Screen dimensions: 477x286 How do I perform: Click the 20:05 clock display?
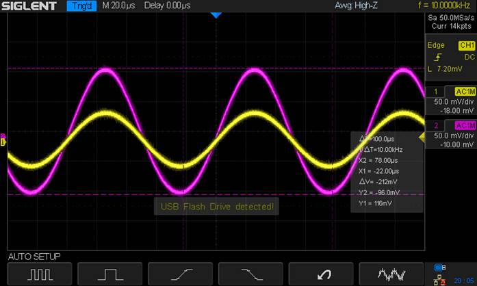pos(464,281)
